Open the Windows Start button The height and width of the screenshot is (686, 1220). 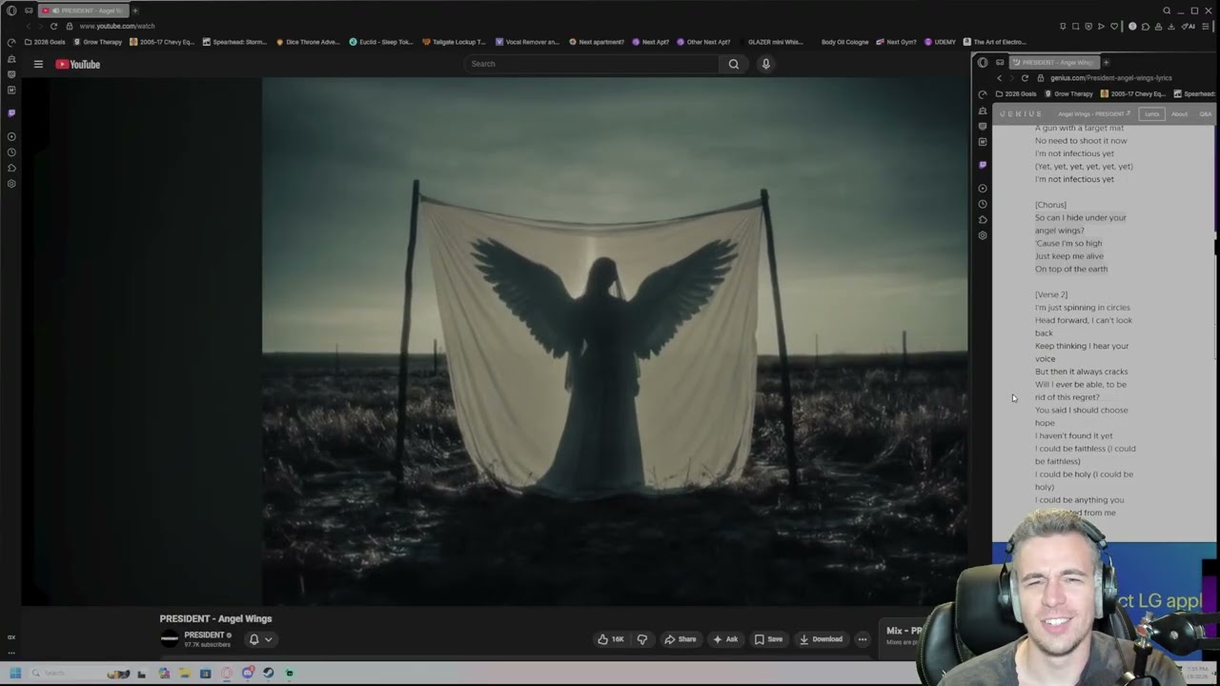click(x=15, y=673)
